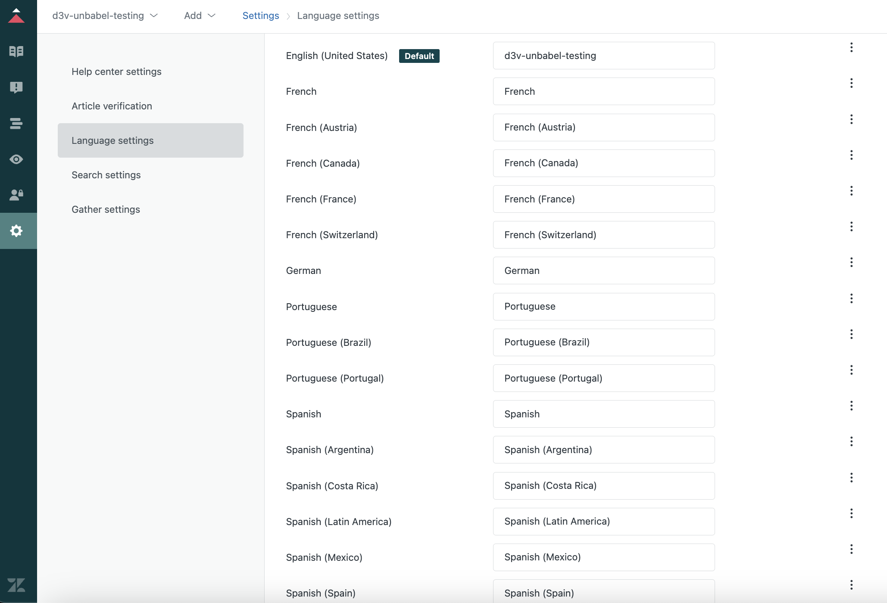Edit the plain Portuguese name field
Screen dimensions: 887x603
604,307
